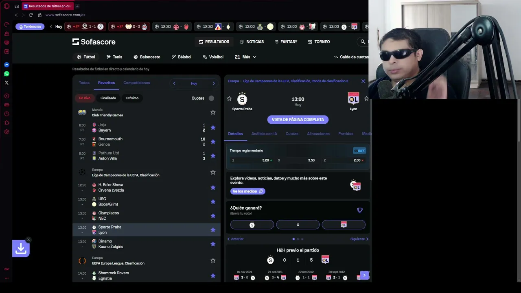The width and height of the screenshot is (521, 293).
Task: Open the RESULTADOS menu
Action: (x=214, y=42)
